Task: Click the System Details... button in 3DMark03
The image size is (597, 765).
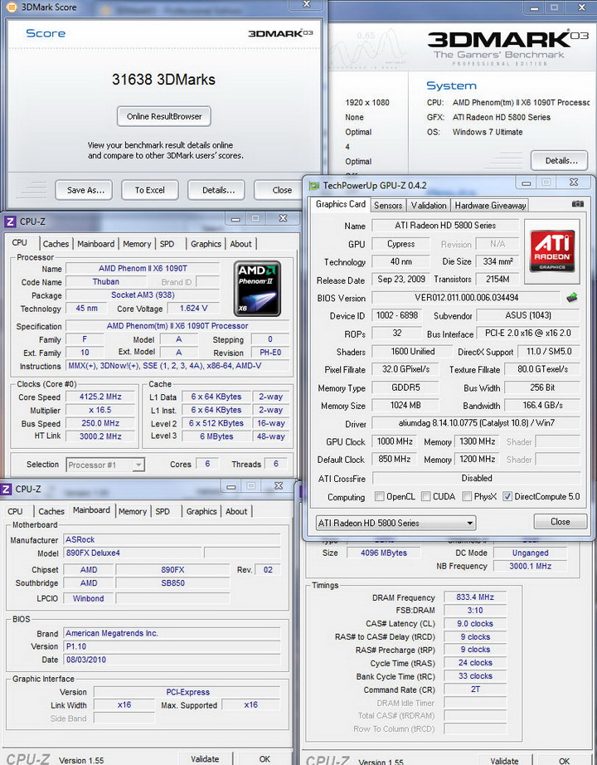Action: pos(561,160)
